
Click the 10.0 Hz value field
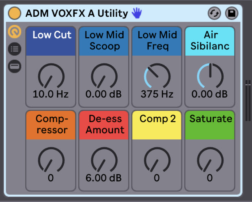(51, 94)
